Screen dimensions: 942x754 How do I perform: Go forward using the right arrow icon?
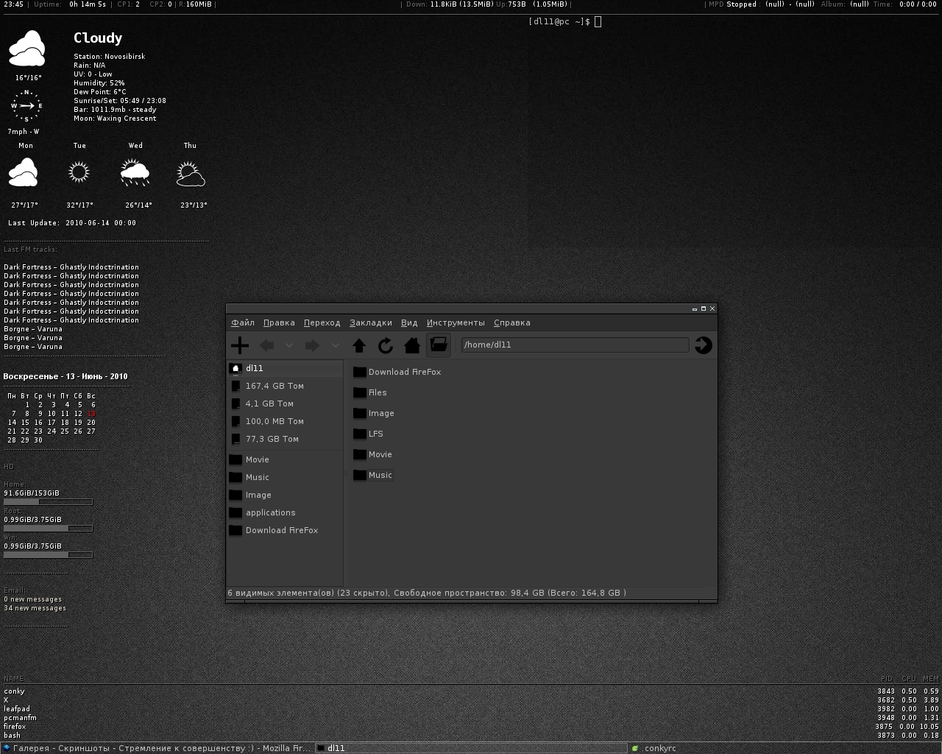click(312, 345)
